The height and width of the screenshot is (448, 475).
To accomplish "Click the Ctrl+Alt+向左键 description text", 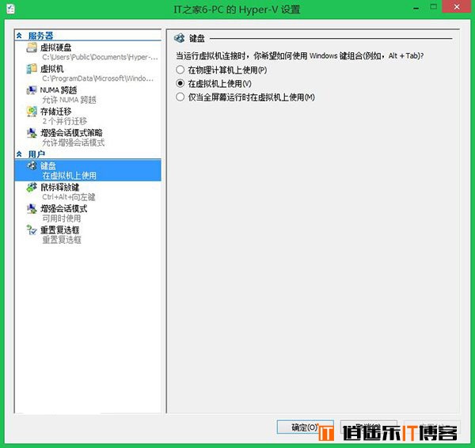I will [x=69, y=197].
